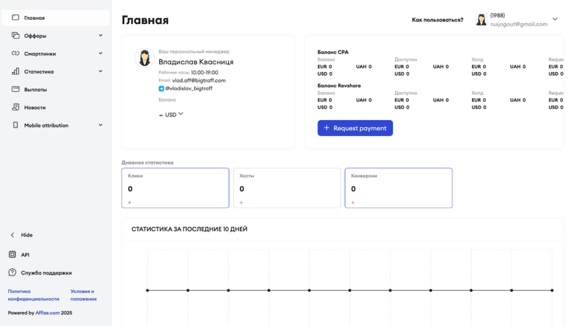This screenshot has width=574, height=326.
Task: Open the Новости menu item
Action: 55,107
